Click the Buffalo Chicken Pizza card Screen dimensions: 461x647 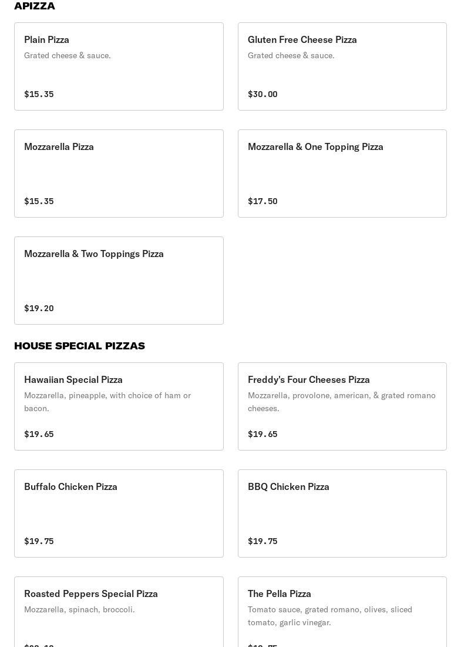(119, 513)
